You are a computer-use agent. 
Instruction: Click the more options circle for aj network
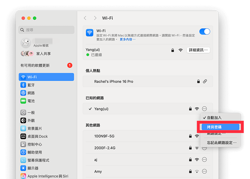[204, 160]
